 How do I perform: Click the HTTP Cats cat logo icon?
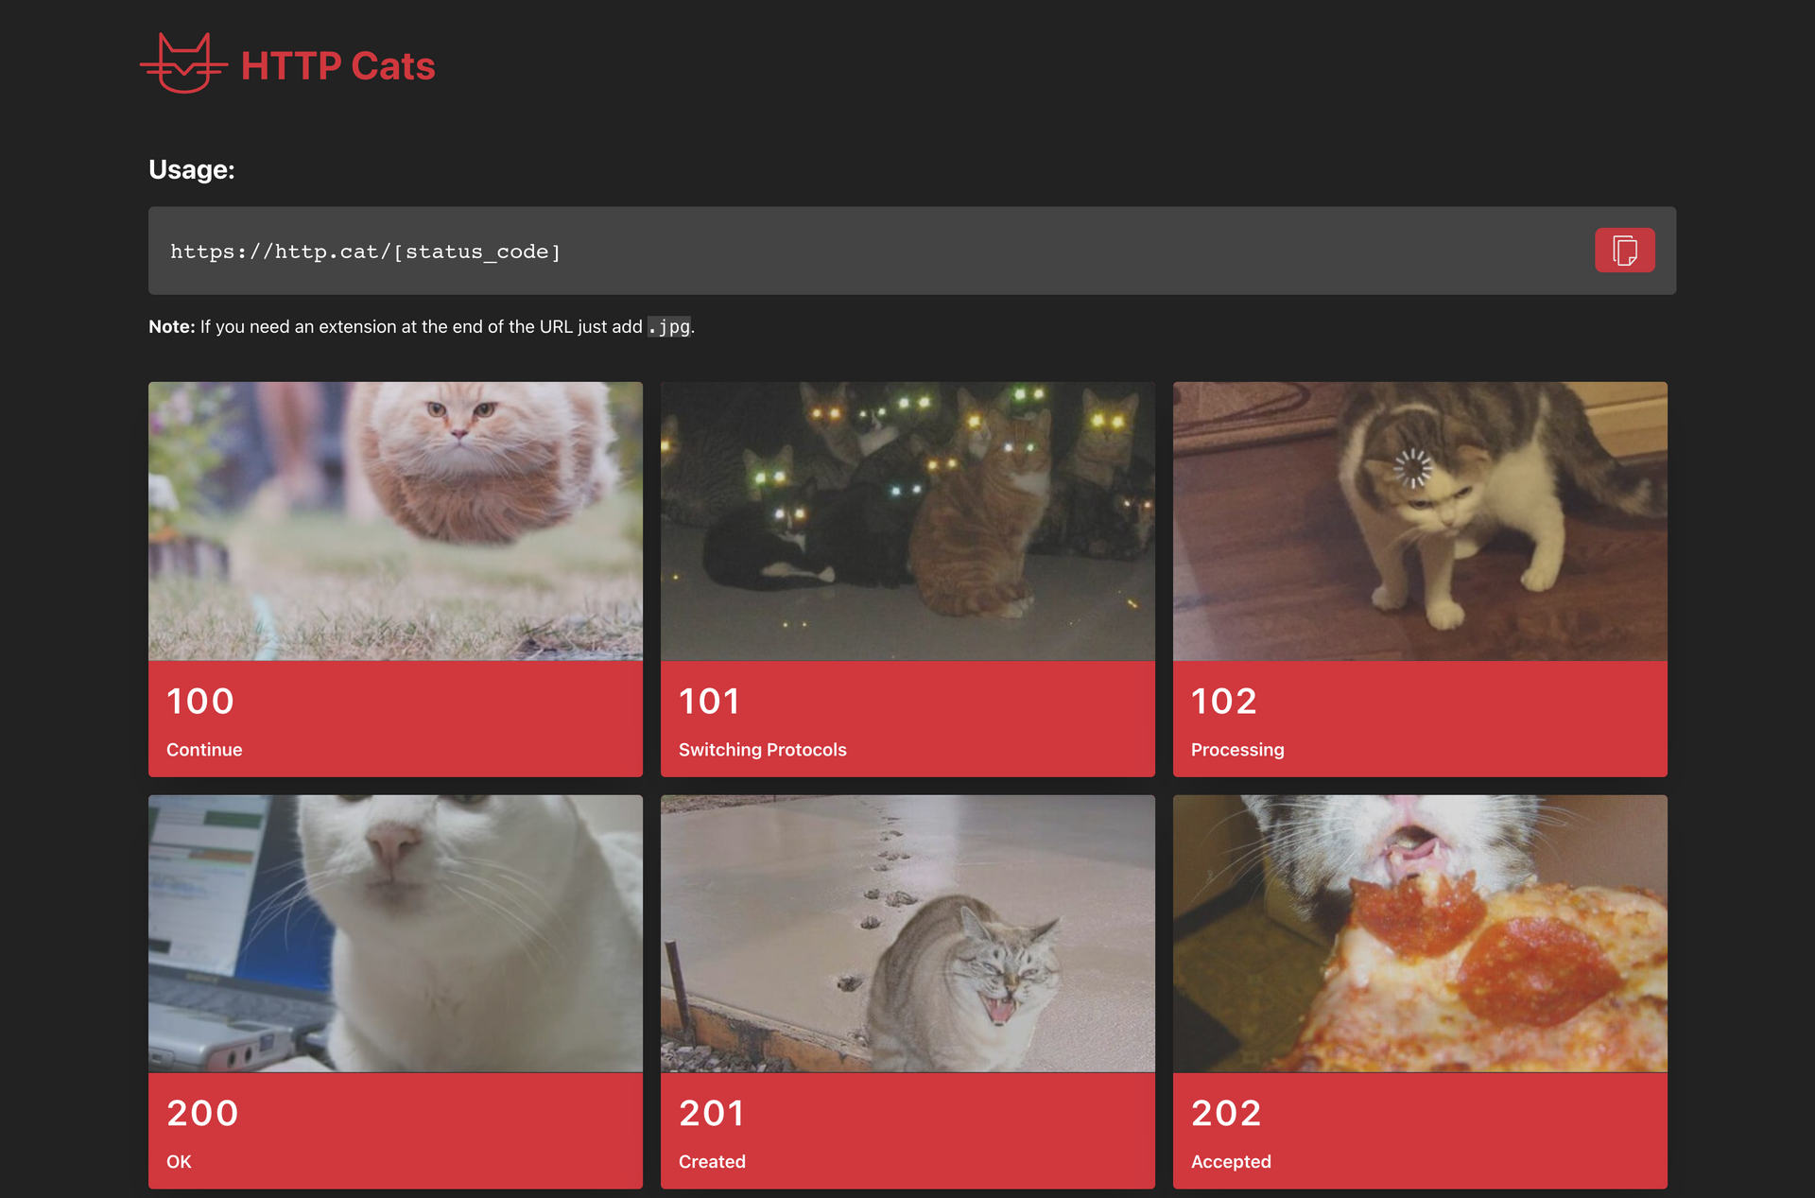183,64
